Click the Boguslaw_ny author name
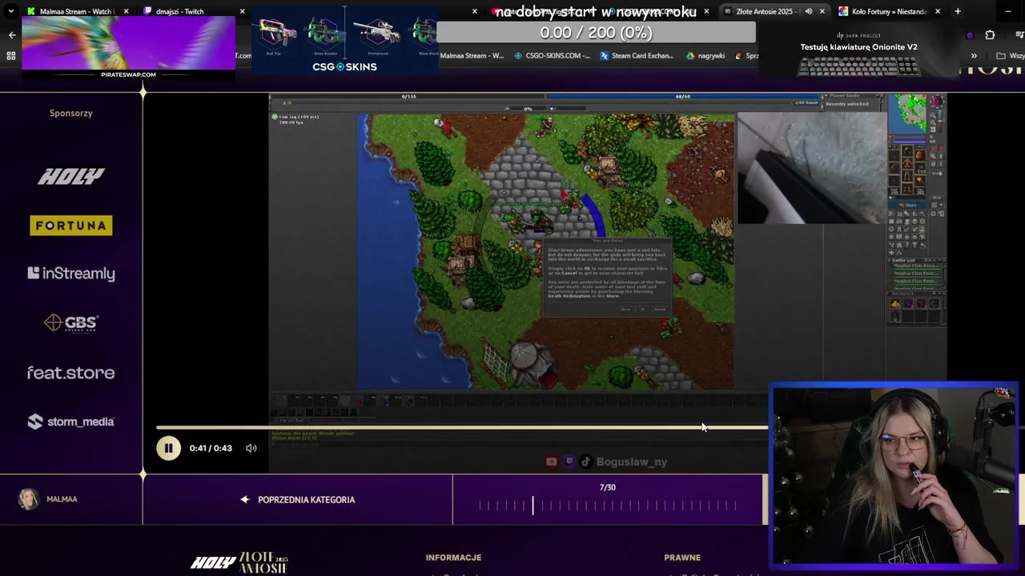 click(632, 462)
